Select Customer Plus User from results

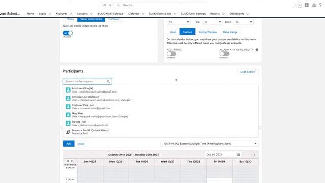(x=160, y=107)
